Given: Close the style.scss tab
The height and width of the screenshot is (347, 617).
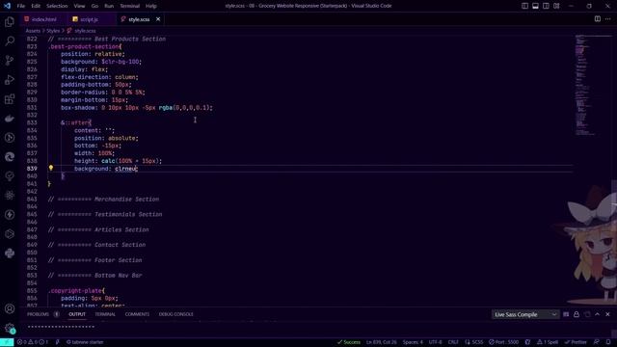Looking at the screenshot, I should 158,19.
